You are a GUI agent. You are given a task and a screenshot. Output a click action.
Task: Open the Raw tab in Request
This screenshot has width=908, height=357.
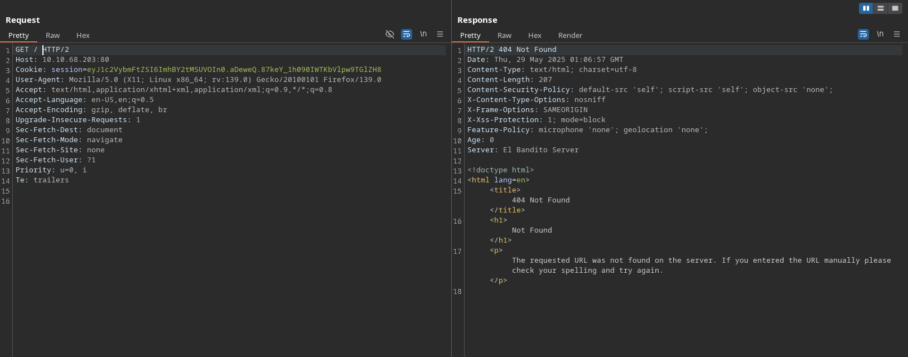pos(52,35)
